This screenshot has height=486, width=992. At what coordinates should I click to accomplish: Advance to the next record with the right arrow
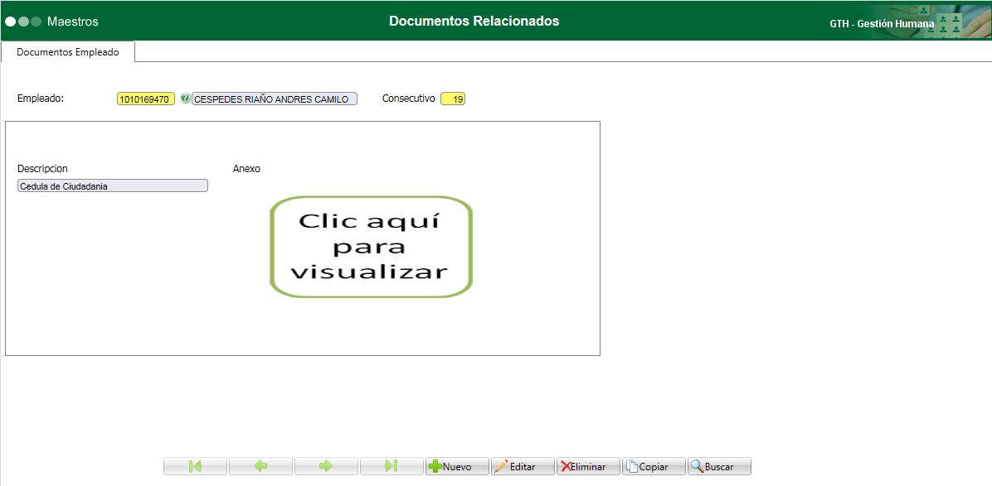[x=326, y=466]
